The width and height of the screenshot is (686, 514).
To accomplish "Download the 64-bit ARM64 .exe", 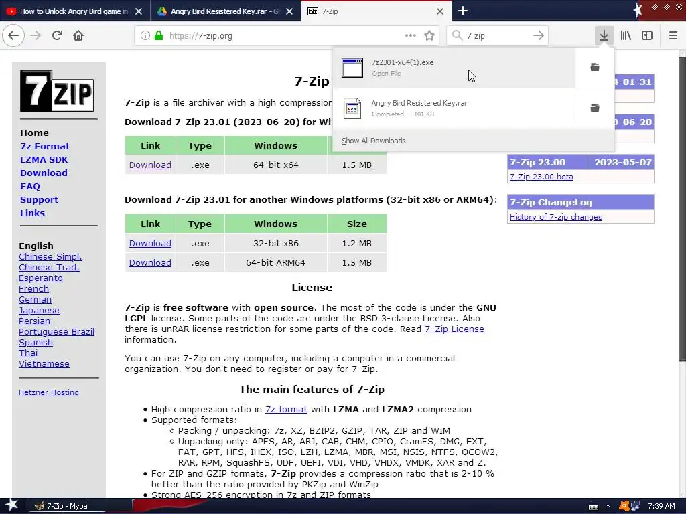I will click(150, 262).
